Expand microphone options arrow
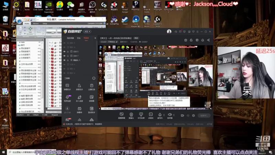This screenshot has height=155, width=275. coord(164,115)
